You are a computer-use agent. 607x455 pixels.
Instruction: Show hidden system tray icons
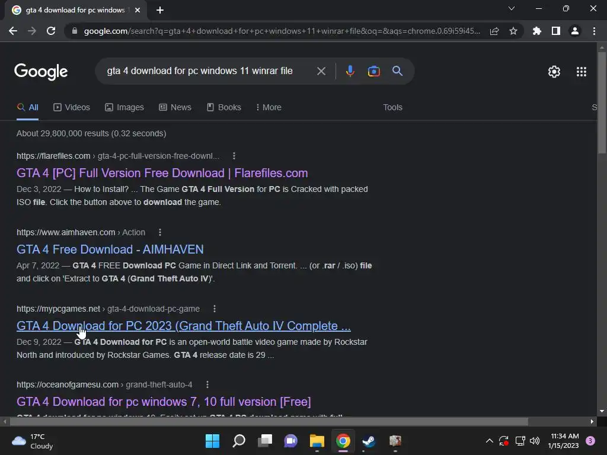(x=489, y=441)
